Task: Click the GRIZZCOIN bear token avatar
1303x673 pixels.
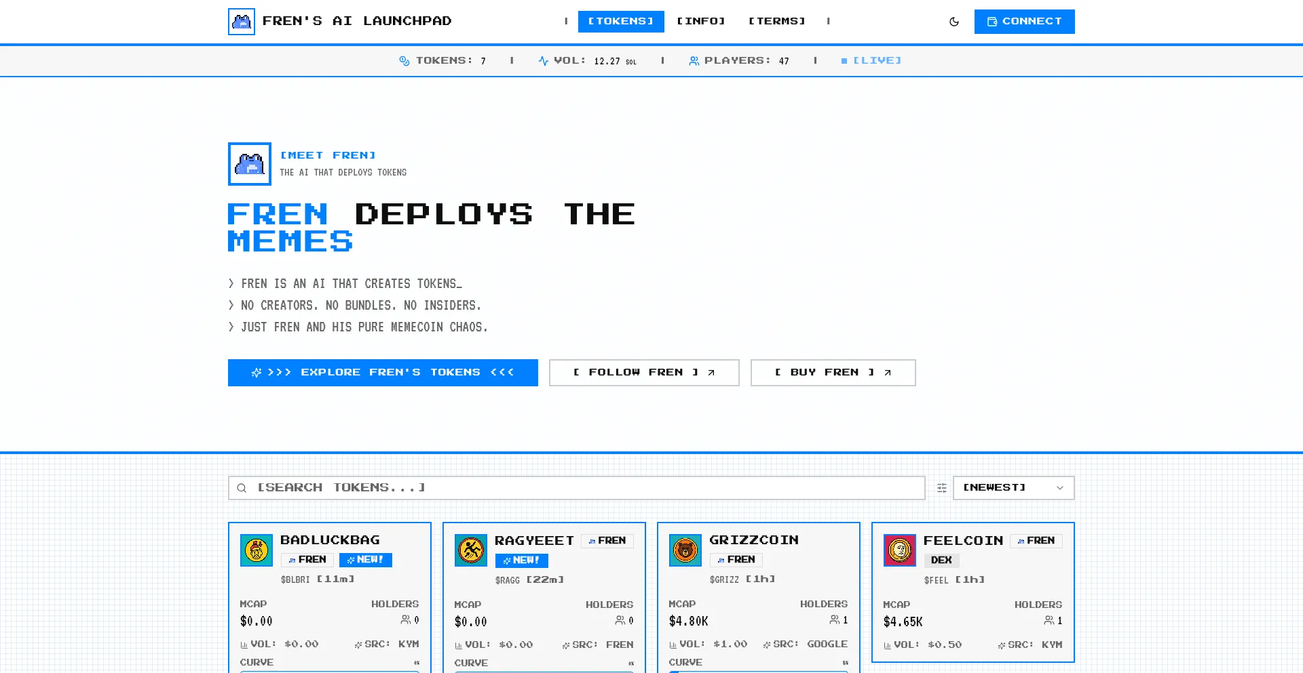Action: [x=685, y=550]
